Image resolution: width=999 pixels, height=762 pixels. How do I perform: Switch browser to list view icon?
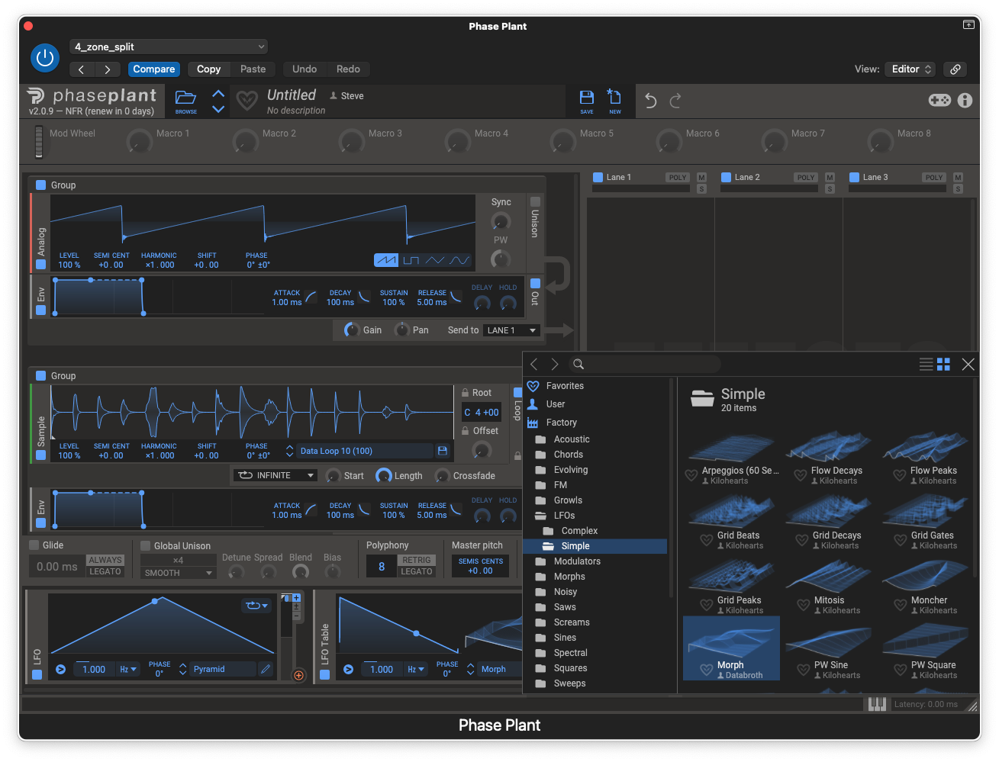pyautogui.click(x=926, y=365)
